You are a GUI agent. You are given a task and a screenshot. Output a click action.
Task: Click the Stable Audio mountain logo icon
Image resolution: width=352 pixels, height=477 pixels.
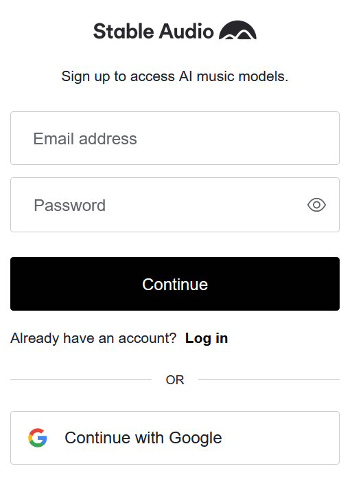(237, 30)
